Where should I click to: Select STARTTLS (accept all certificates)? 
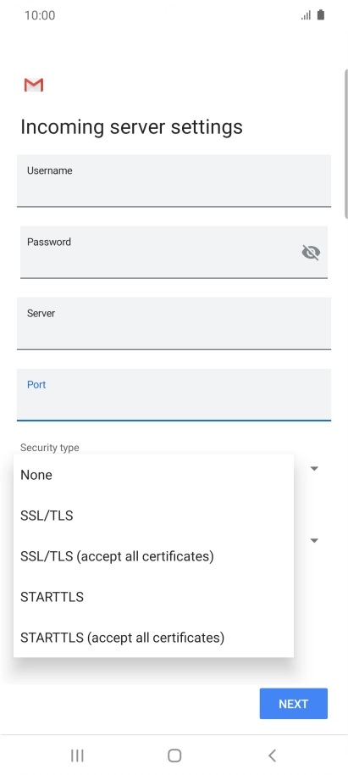point(153,638)
